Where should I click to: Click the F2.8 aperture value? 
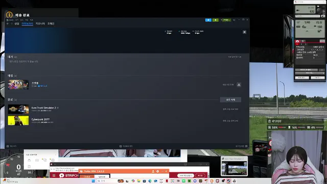[x=319, y=22]
